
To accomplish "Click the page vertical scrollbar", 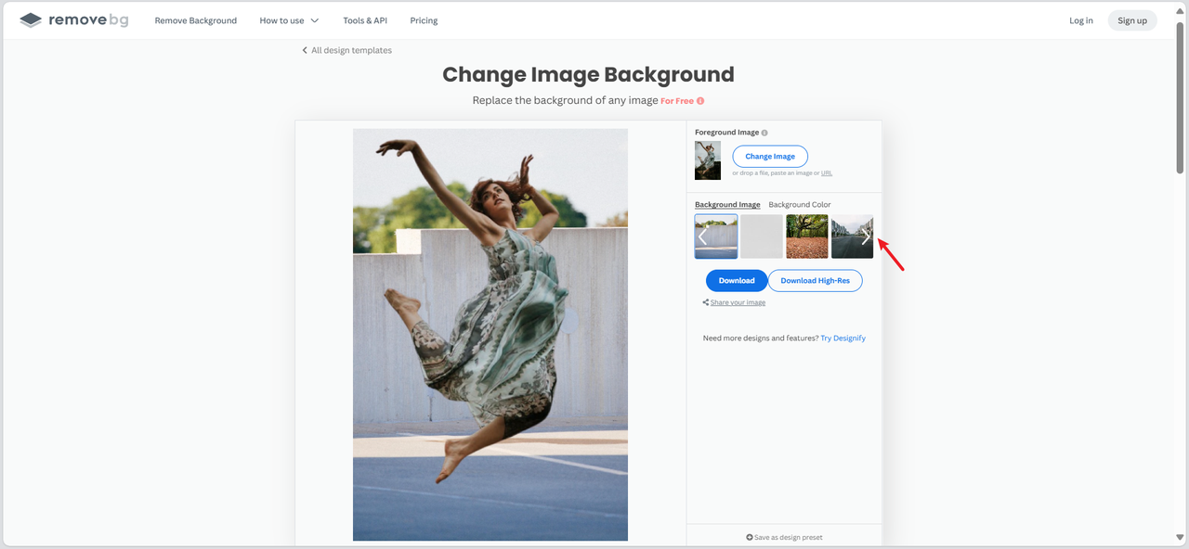I will tap(1181, 97).
